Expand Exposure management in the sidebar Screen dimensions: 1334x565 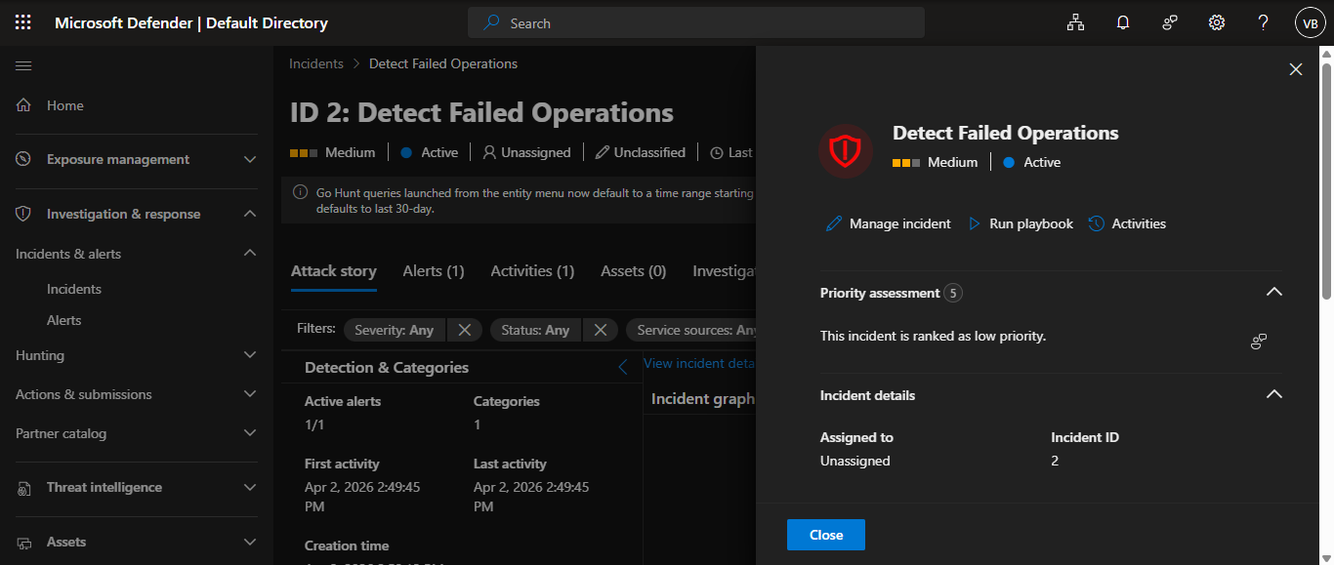(250, 159)
